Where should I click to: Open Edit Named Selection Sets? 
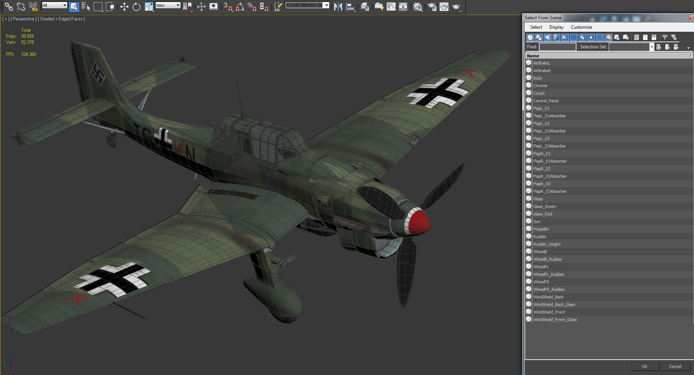(278, 7)
